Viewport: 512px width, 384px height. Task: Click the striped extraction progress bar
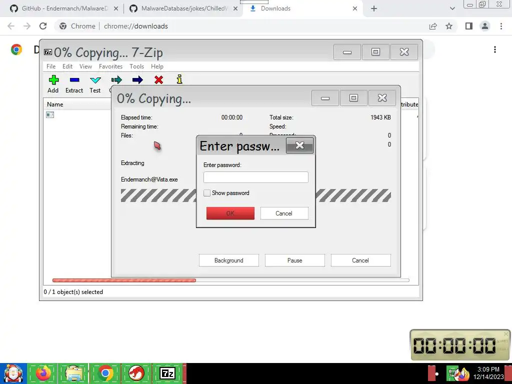click(x=255, y=195)
